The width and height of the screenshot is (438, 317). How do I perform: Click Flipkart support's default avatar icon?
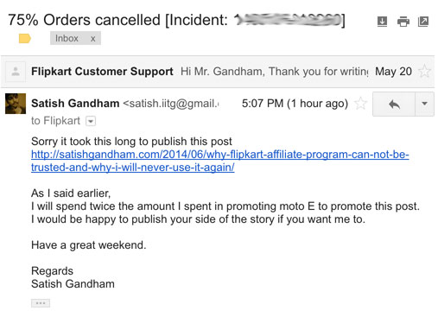[x=16, y=72]
